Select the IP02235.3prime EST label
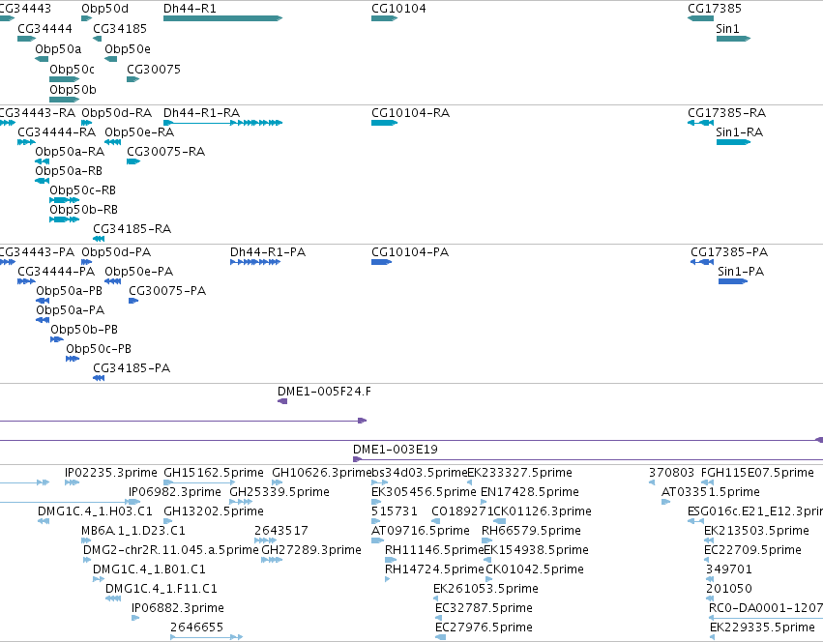The width and height of the screenshot is (823, 642). coord(111,473)
